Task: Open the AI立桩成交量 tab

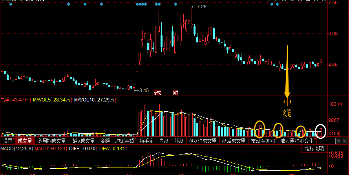Action: point(203,141)
